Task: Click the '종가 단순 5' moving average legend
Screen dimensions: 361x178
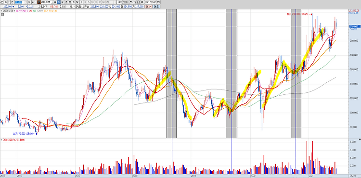Action: (x=22, y=11)
